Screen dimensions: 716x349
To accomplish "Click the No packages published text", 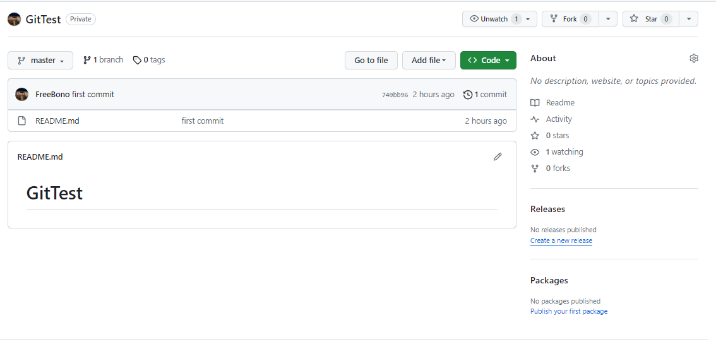I will (565, 301).
